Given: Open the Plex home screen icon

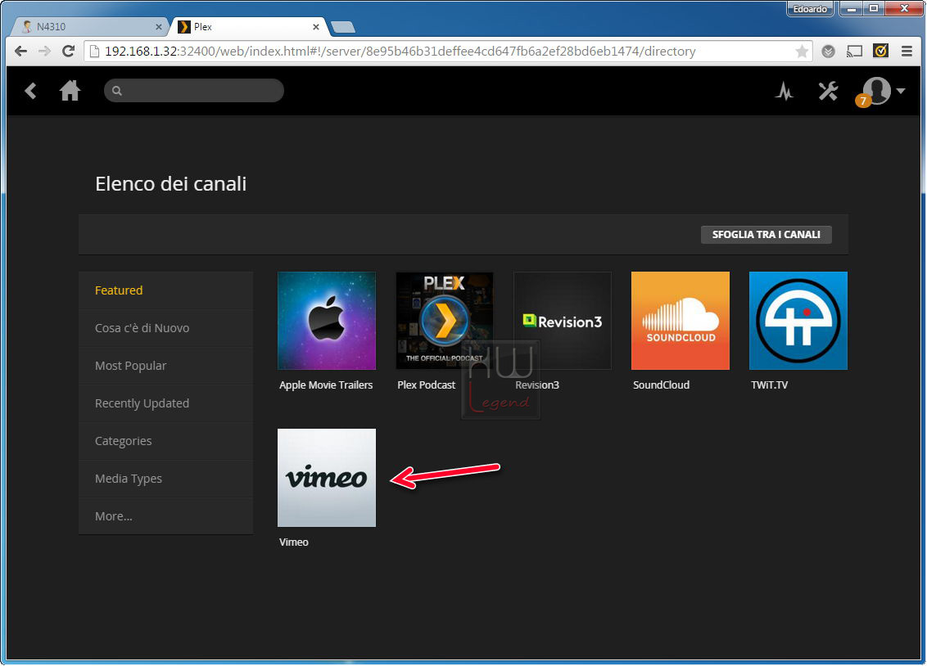Looking at the screenshot, I should point(70,90).
